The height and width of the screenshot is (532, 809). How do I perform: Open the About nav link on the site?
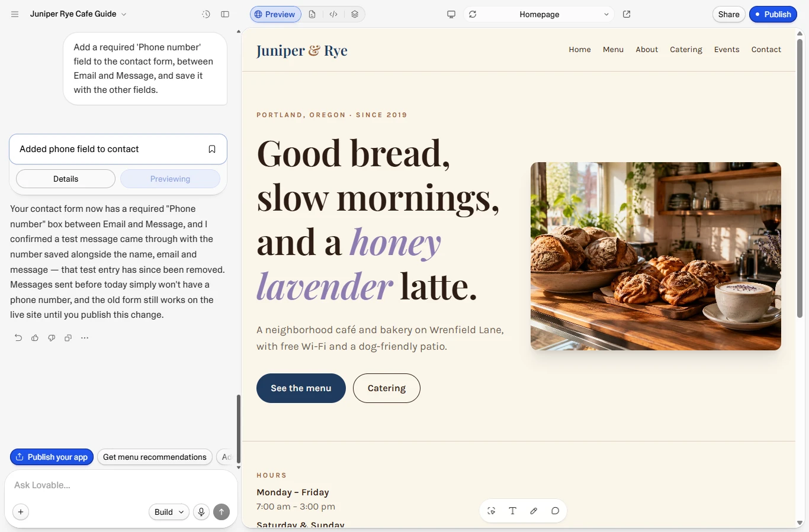(647, 50)
